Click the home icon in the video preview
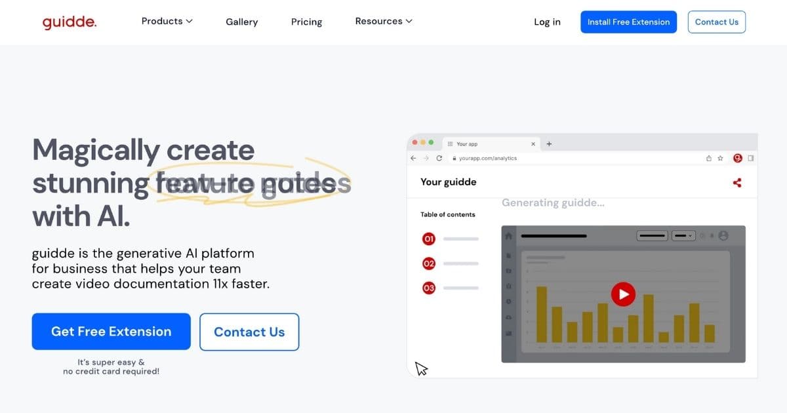The height and width of the screenshot is (413, 787). 508,235
